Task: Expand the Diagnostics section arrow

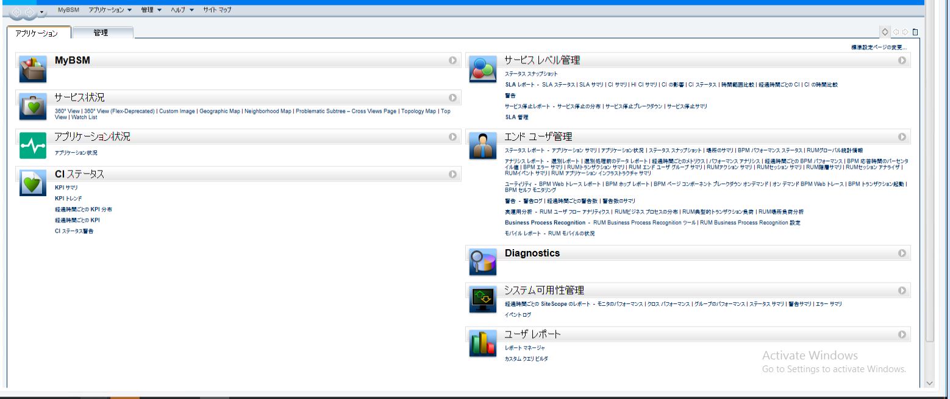Action: point(902,253)
